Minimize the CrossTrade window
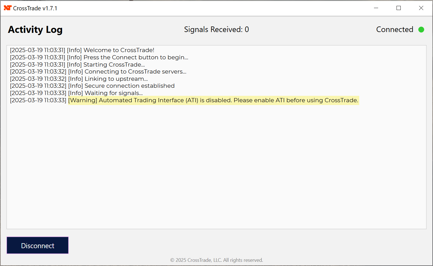 coord(376,8)
